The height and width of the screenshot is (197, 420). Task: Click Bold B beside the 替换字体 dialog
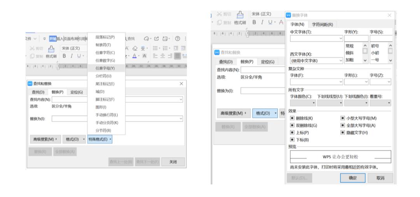254,22
